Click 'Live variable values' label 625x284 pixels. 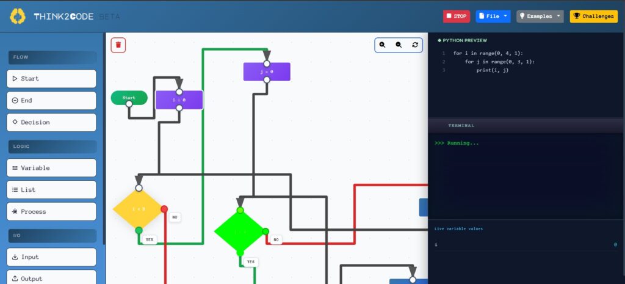click(458, 229)
